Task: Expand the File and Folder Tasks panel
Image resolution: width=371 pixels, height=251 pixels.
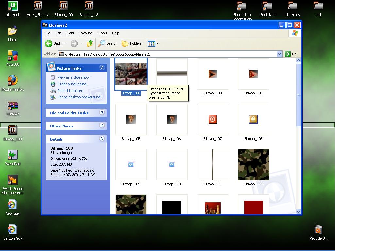Action: (x=102, y=113)
